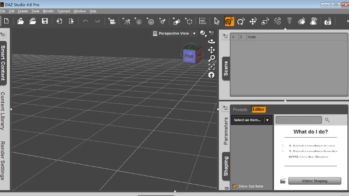Open the Help menu
The height and width of the screenshot is (196, 349).
click(x=93, y=11)
